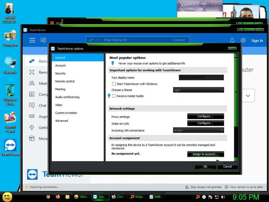This screenshot has width=269, height=202.
Task: Switch to Settings notepad taskbar button
Action: (x=156, y=197)
